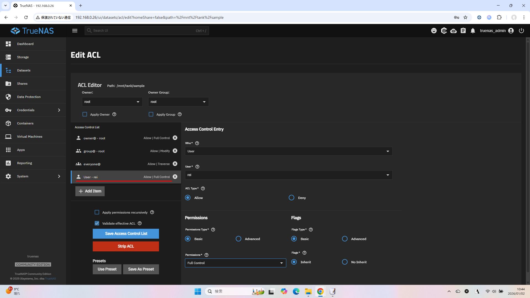The height and width of the screenshot is (298, 530).
Task: Toggle the sidebar hamburger menu
Action: click(x=75, y=31)
